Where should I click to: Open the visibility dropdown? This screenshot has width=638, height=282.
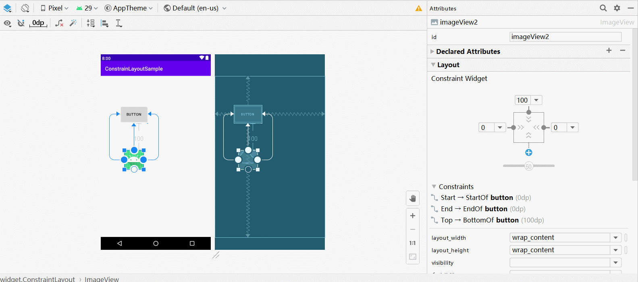[x=616, y=263]
